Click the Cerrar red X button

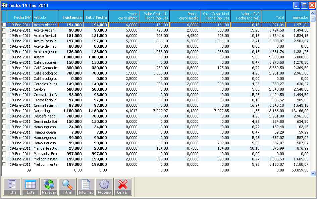pos(122,187)
